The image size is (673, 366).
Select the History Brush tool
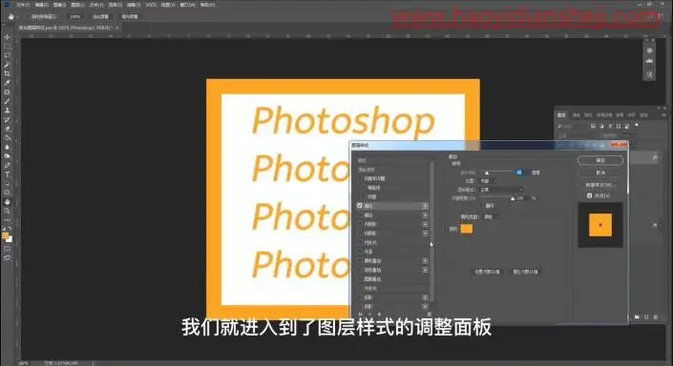click(7, 119)
